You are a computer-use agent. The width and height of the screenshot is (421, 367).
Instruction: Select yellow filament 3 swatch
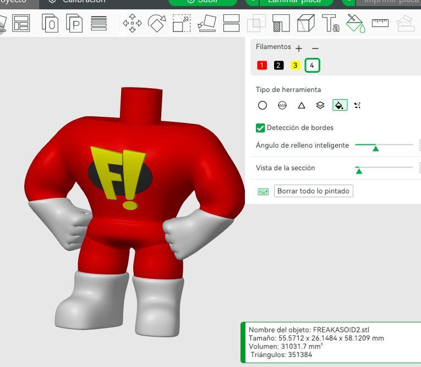pos(296,66)
